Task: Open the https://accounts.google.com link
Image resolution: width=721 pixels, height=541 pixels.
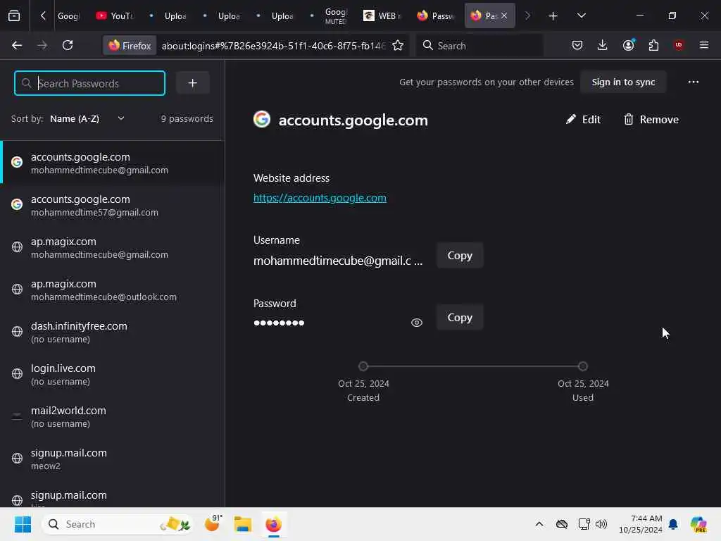Action: pos(320,198)
